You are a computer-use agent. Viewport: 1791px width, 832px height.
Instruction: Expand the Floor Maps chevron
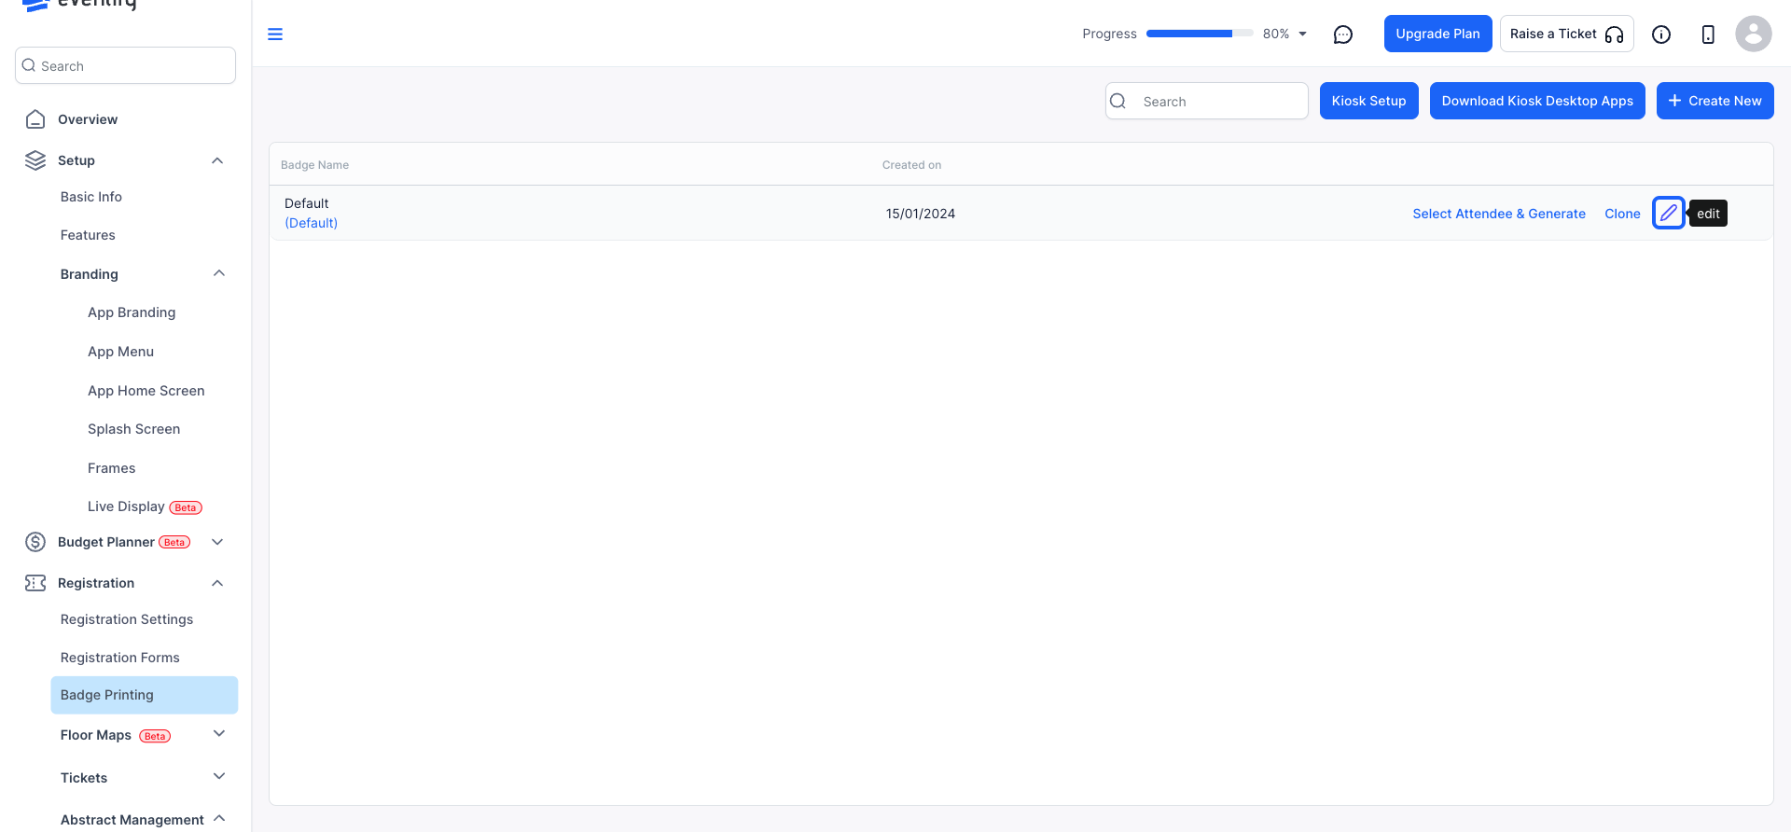[219, 734]
